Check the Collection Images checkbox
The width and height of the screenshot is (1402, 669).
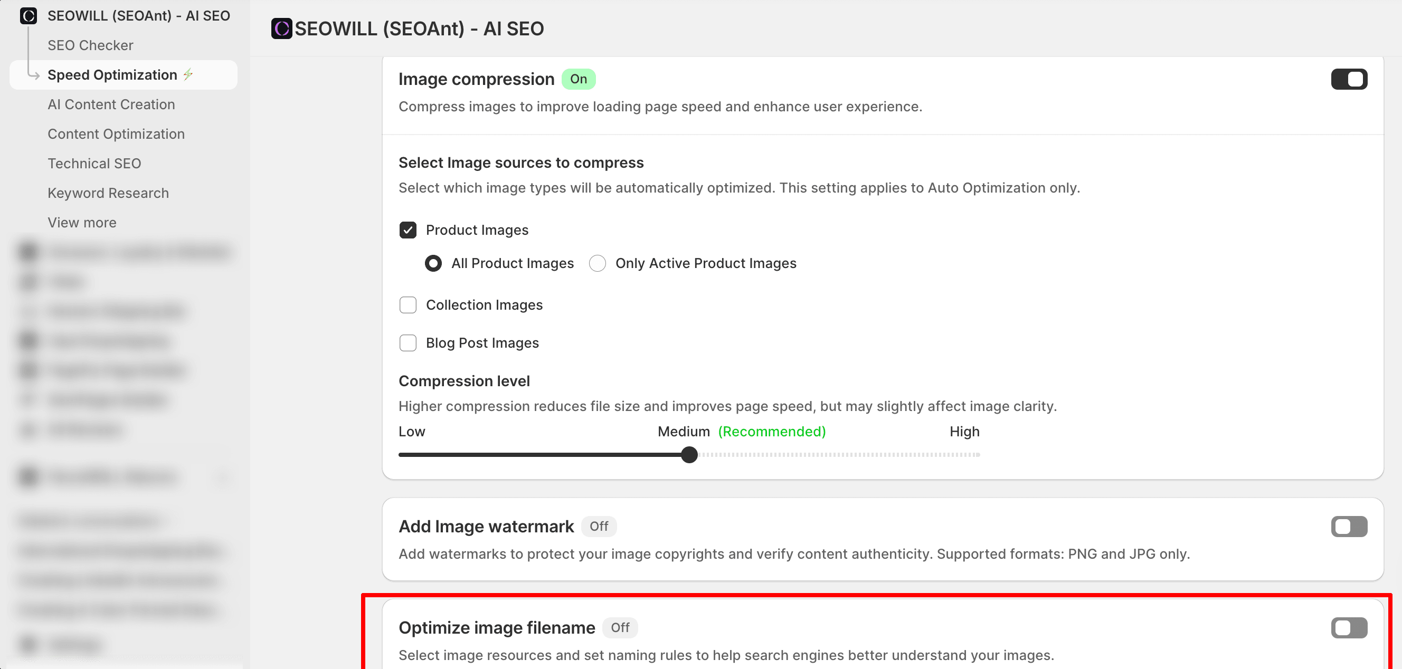point(408,305)
